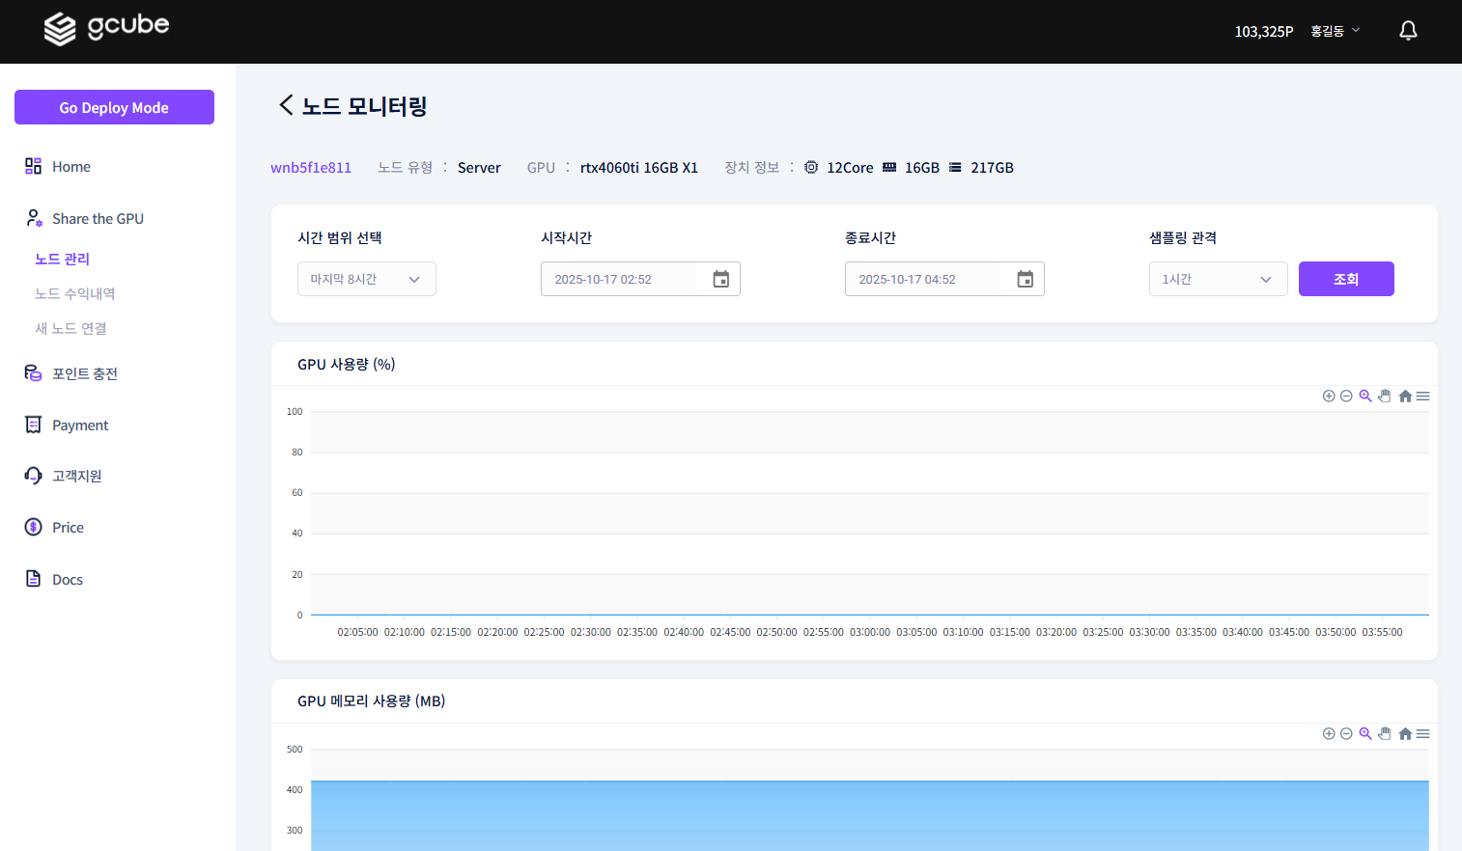Click the end time calendar picker icon
Viewport: 1462px width, 851px height.
point(1025,278)
